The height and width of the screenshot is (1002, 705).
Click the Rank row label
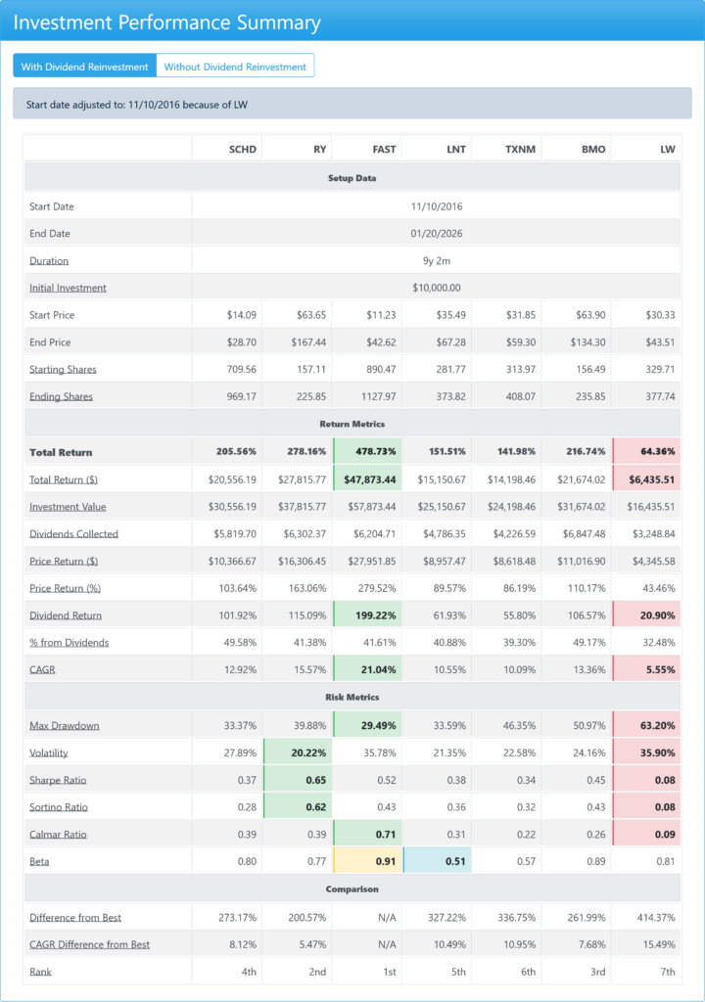click(40, 972)
